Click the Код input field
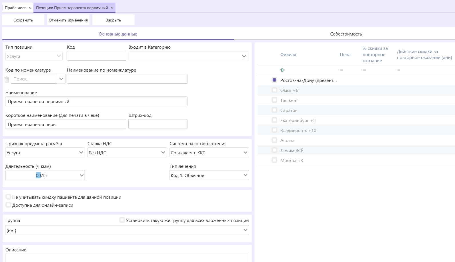455x262 pixels. click(96, 56)
